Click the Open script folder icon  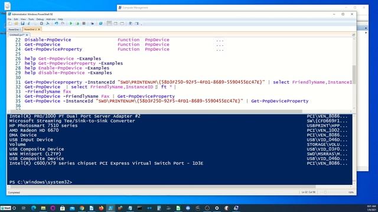click(16, 24)
